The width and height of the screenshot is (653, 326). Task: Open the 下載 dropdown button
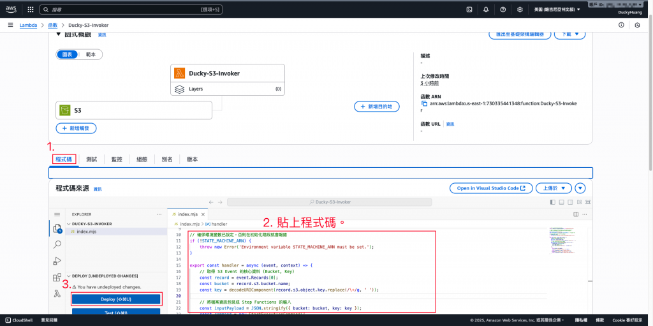pos(569,34)
